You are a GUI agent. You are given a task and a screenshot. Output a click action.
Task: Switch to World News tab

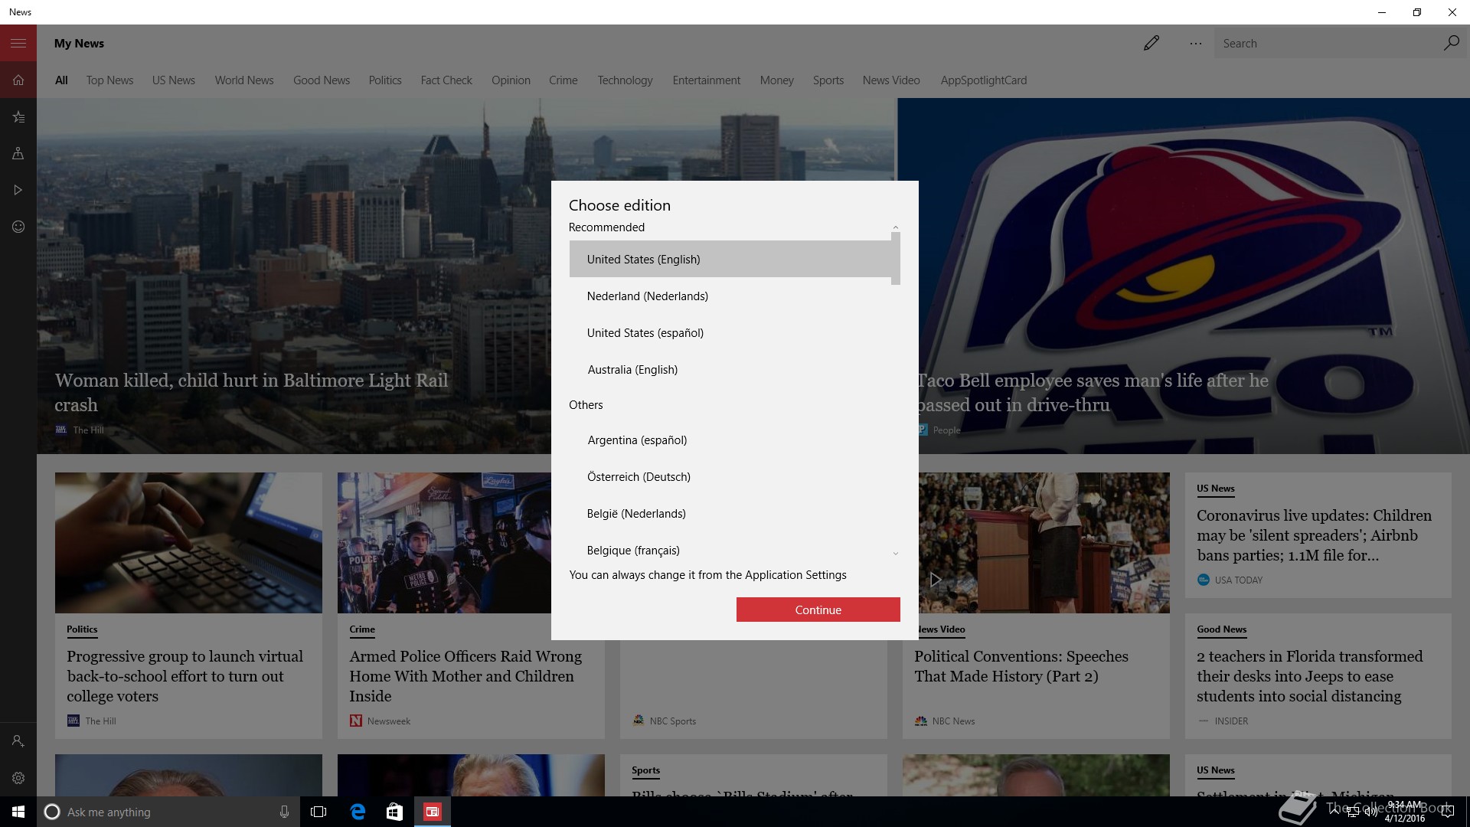click(244, 80)
